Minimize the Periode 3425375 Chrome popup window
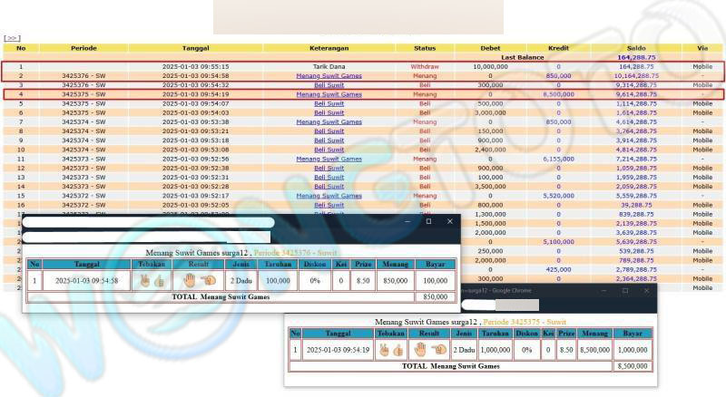This screenshot has height=397, width=726. [602, 291]
